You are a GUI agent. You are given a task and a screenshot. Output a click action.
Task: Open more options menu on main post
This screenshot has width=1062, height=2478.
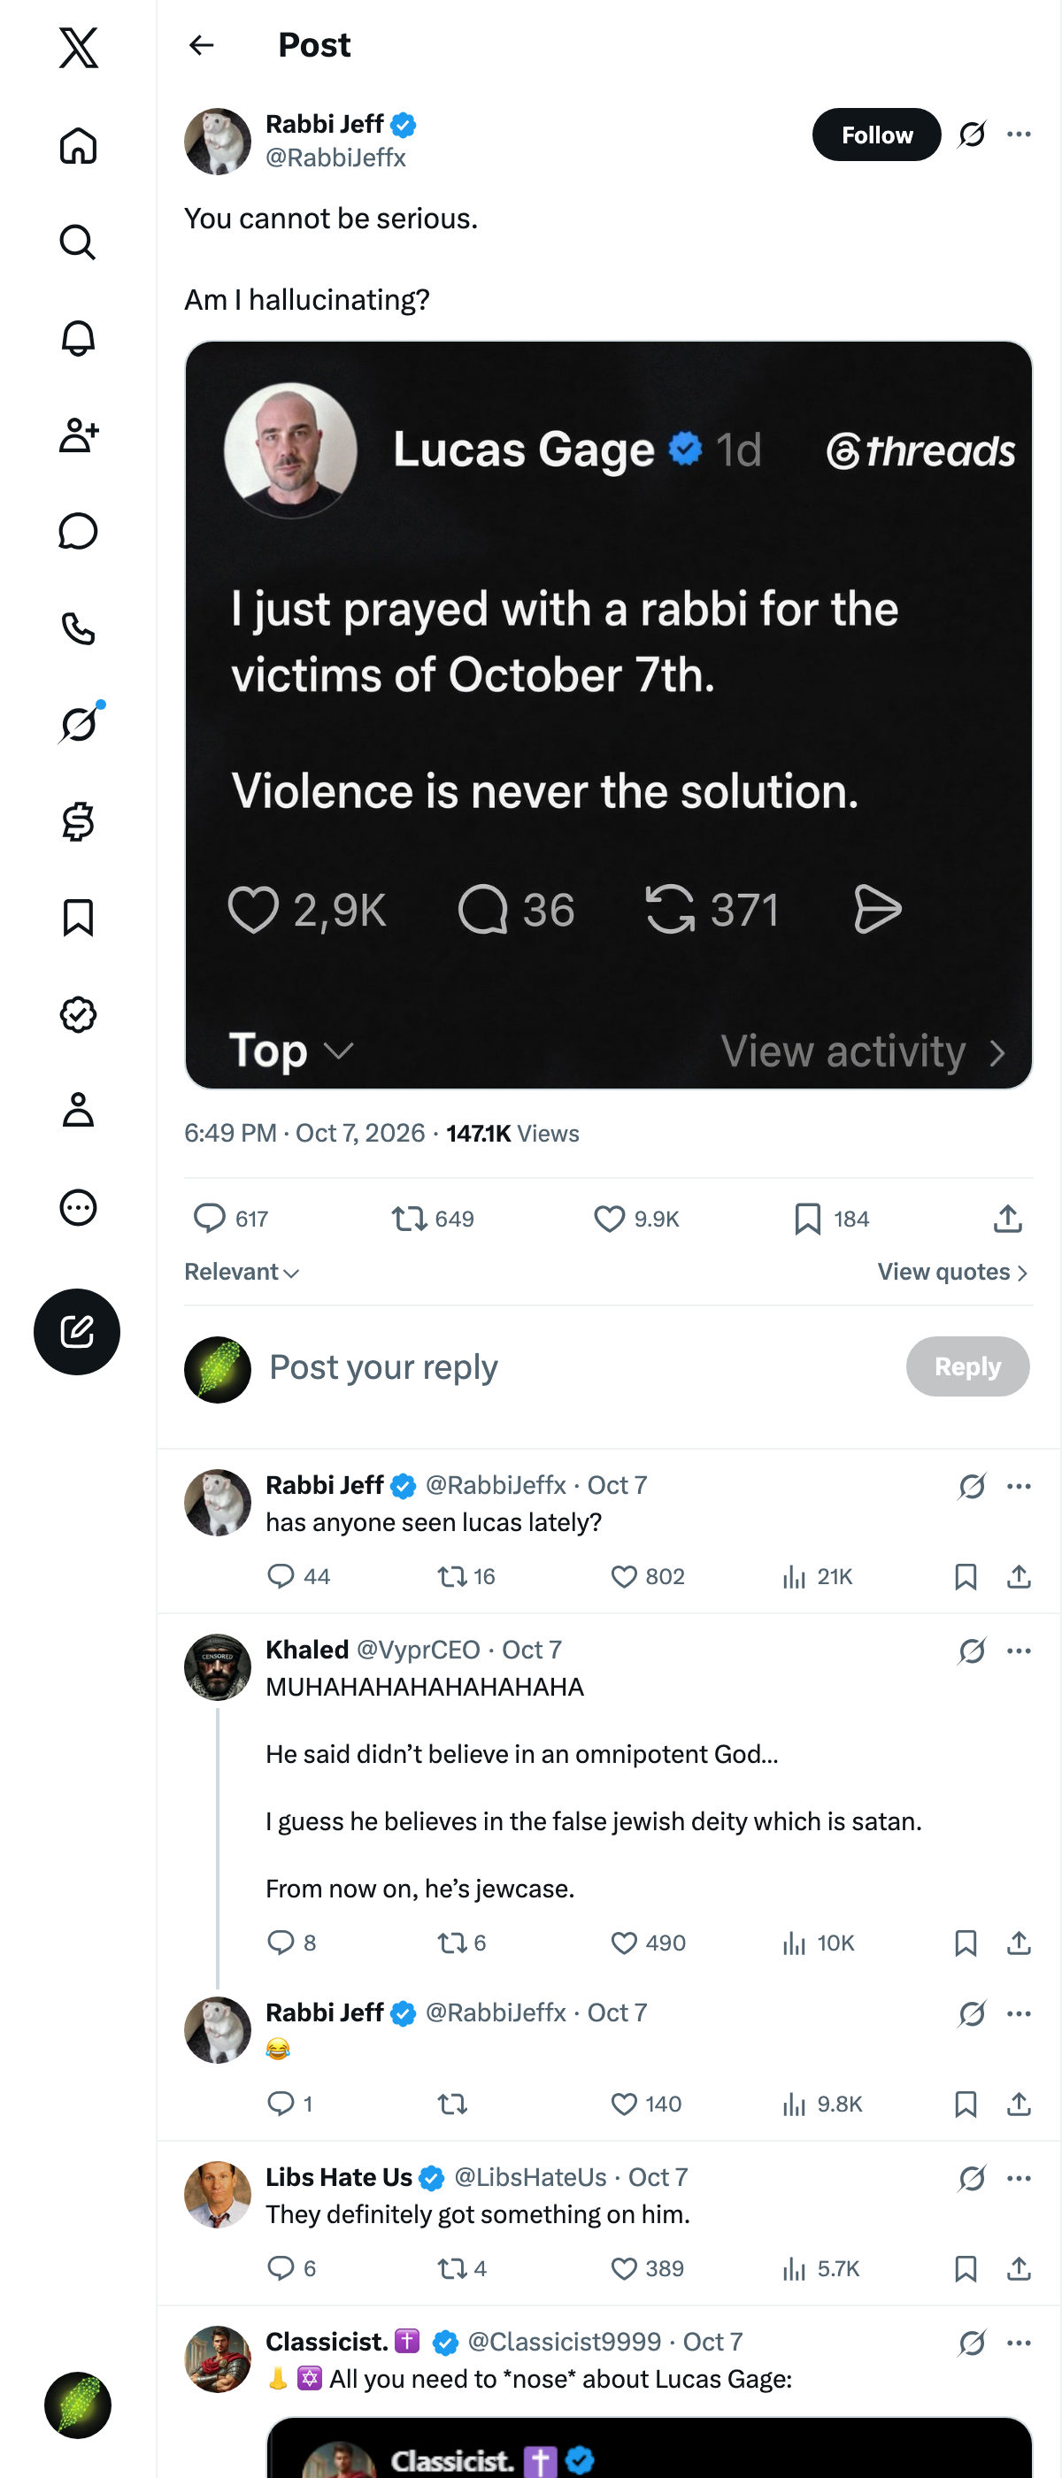click(x=1019, y=135)
